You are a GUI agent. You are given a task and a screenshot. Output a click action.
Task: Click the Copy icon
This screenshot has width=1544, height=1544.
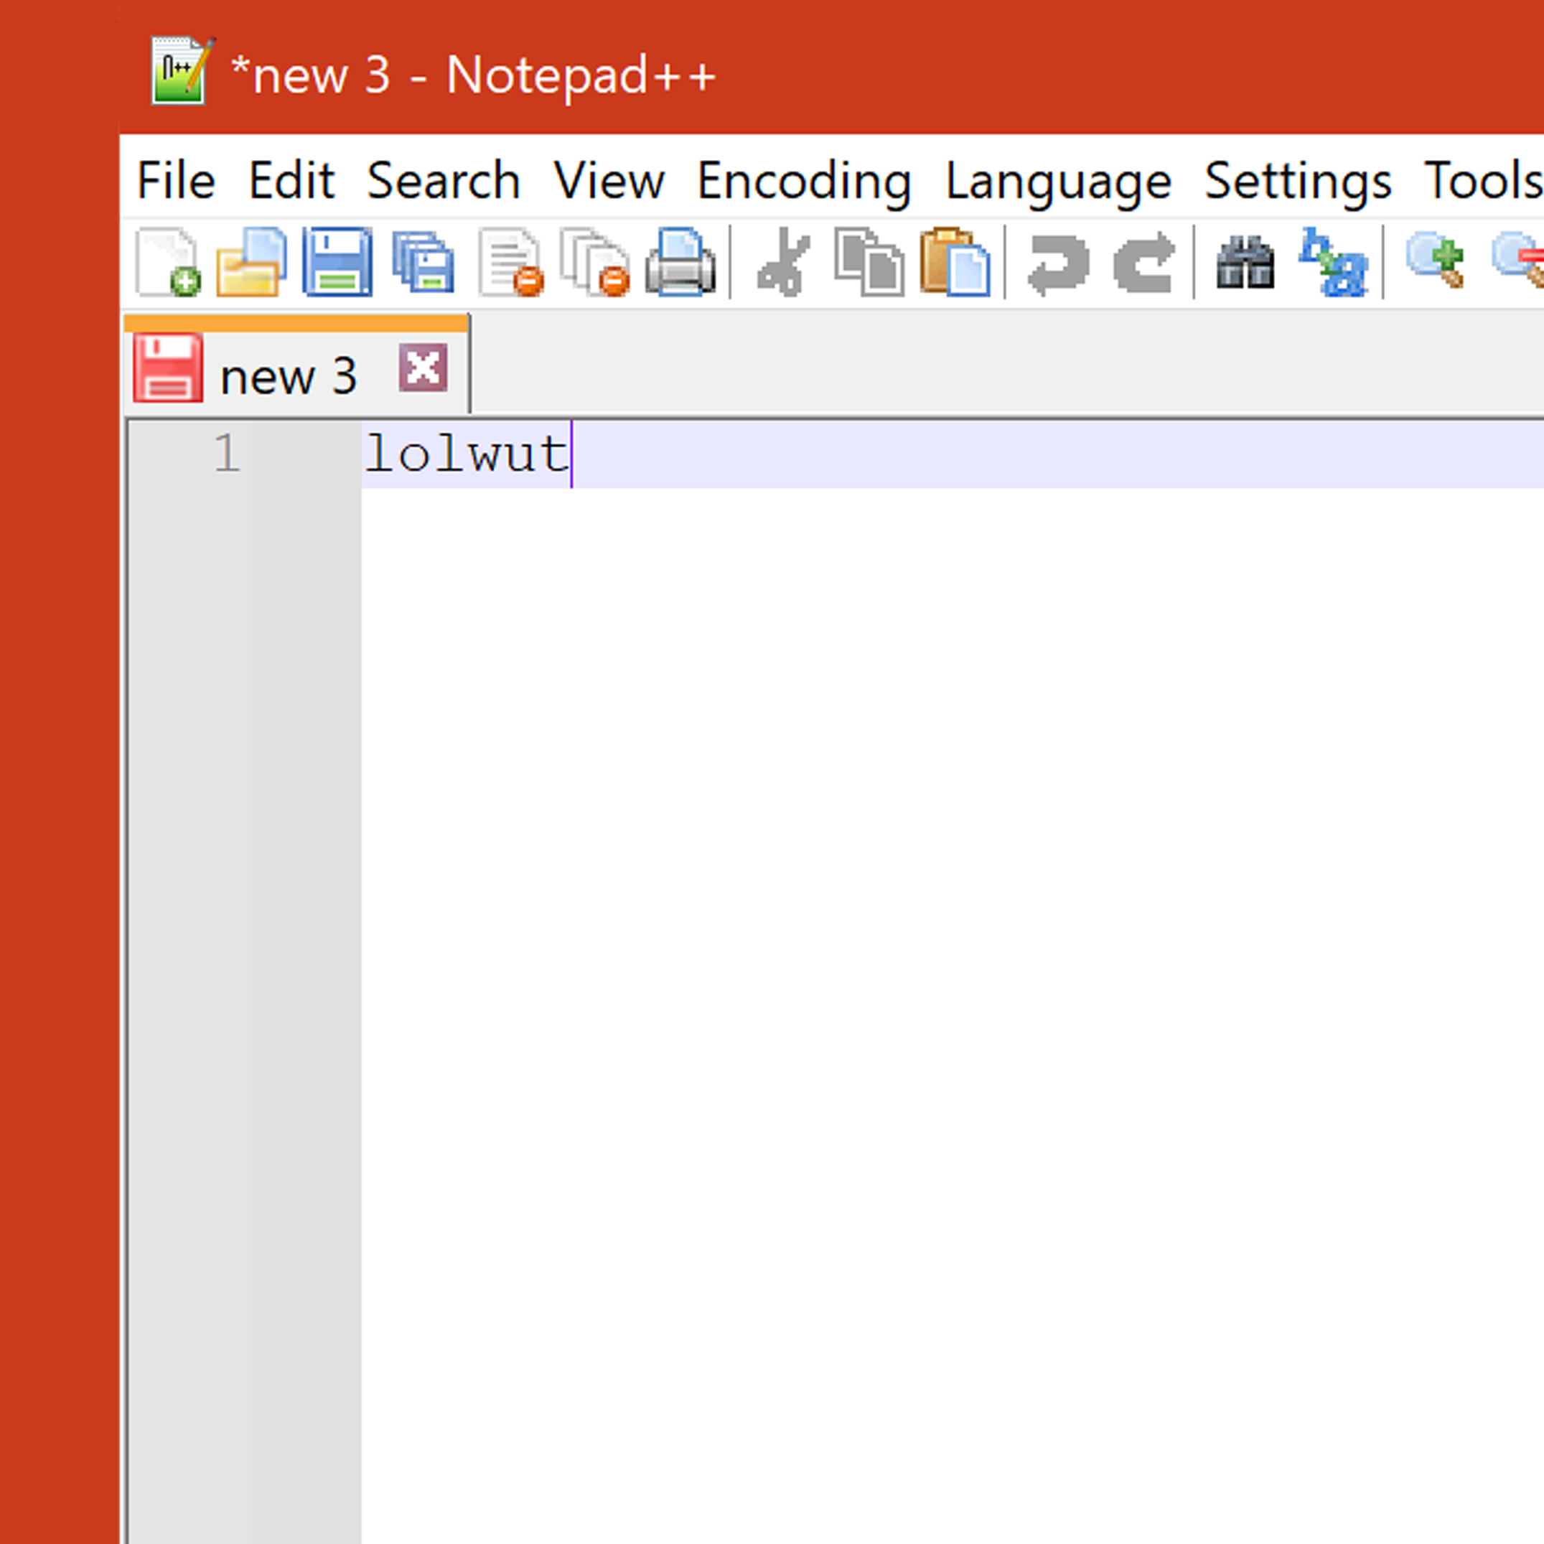(x=869, y=262)
